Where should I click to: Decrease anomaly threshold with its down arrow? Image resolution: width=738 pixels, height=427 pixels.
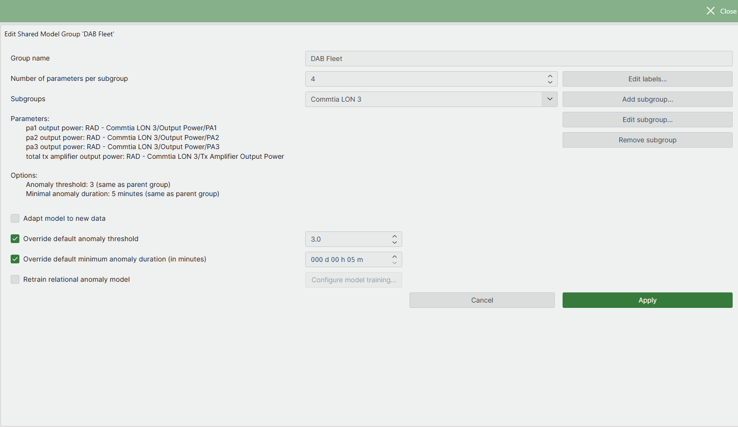pyautogui.click(x=394, y=242)
